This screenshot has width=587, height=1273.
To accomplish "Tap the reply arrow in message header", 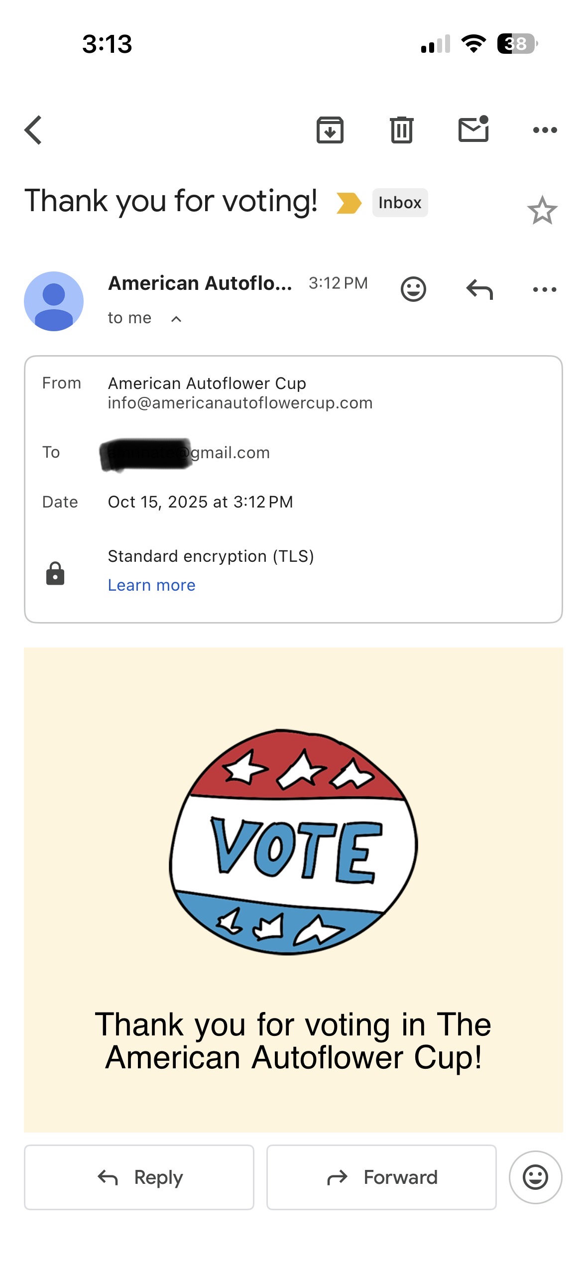I will pyautogui.click(x=479, y=289).
